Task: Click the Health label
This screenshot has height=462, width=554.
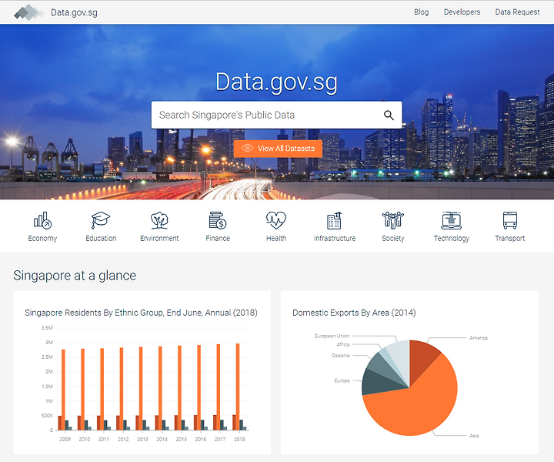Action: point(276,238)
